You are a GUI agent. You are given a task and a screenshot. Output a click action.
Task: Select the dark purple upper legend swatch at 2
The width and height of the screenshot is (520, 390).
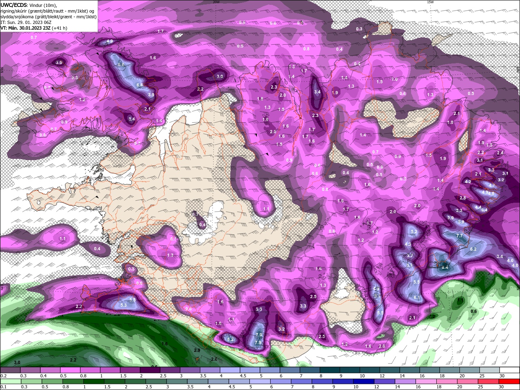[x=150, y=370]
